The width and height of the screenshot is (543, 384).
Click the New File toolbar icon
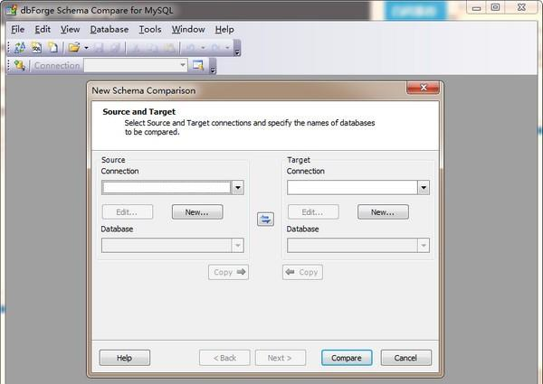[x=53, y=47]
